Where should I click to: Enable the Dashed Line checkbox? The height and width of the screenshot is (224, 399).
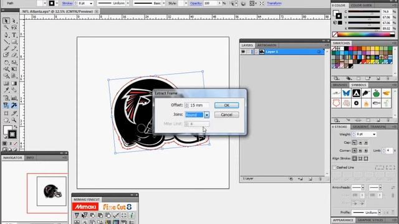tap(334, 167)
